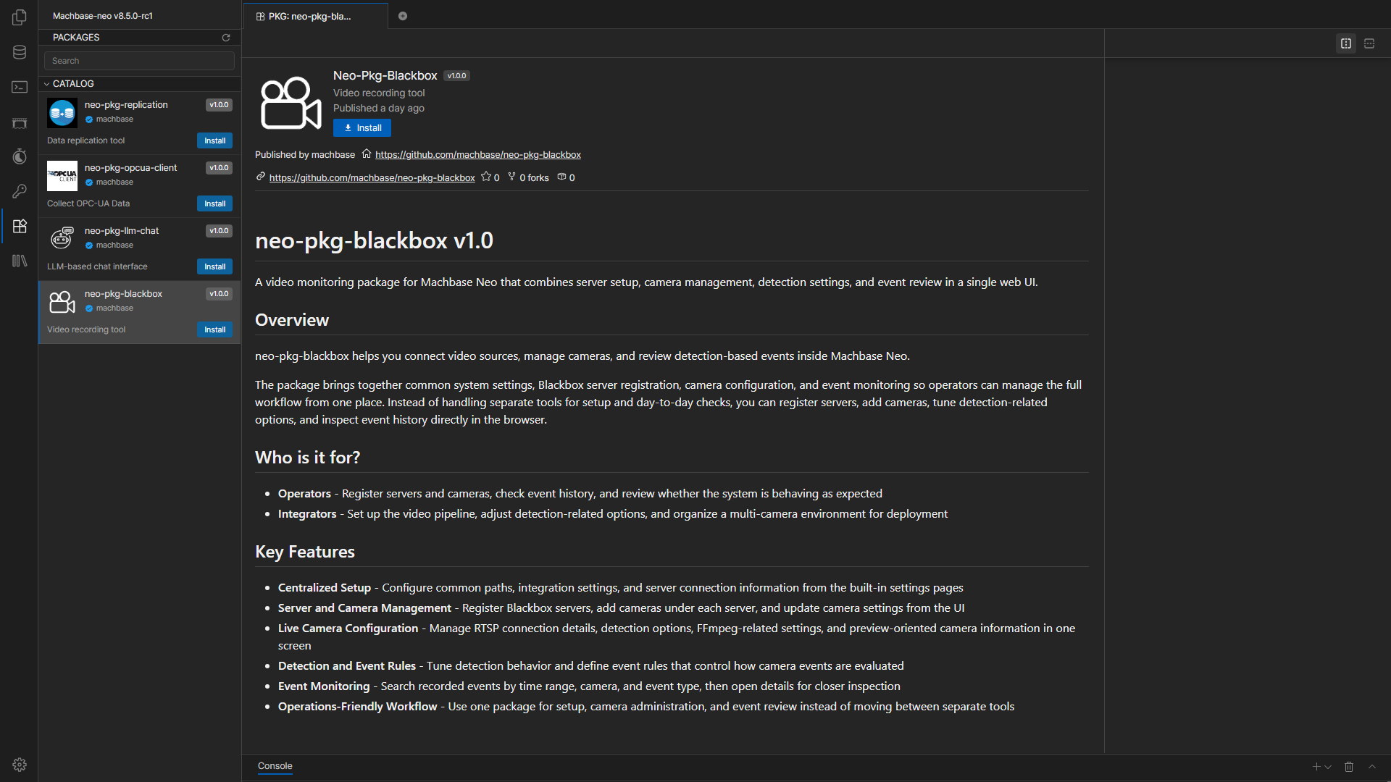Install the neo-pkg-replication package
1391x782 pixels.
coord(214,140)
